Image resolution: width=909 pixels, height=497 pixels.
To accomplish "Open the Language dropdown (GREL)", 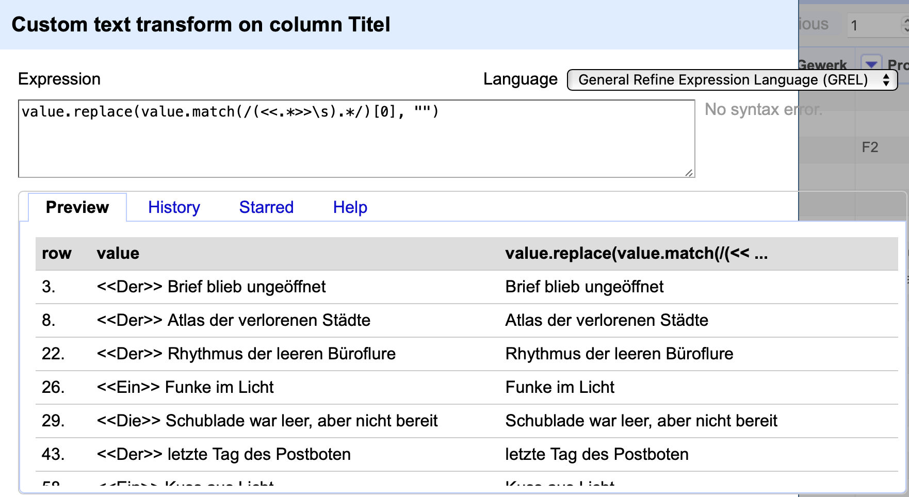I will [732, 80].
